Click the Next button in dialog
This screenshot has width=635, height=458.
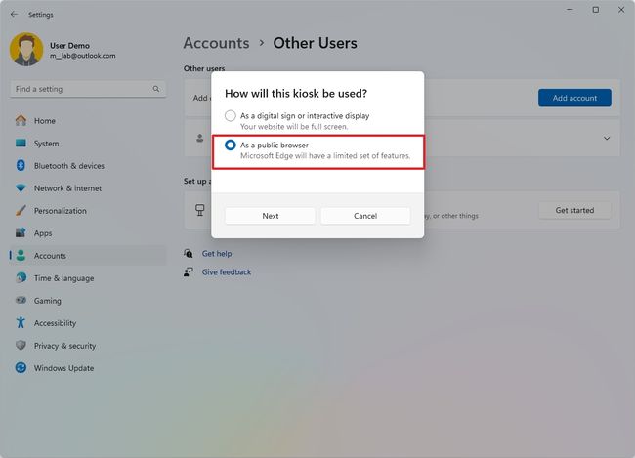tap(270, 216)
